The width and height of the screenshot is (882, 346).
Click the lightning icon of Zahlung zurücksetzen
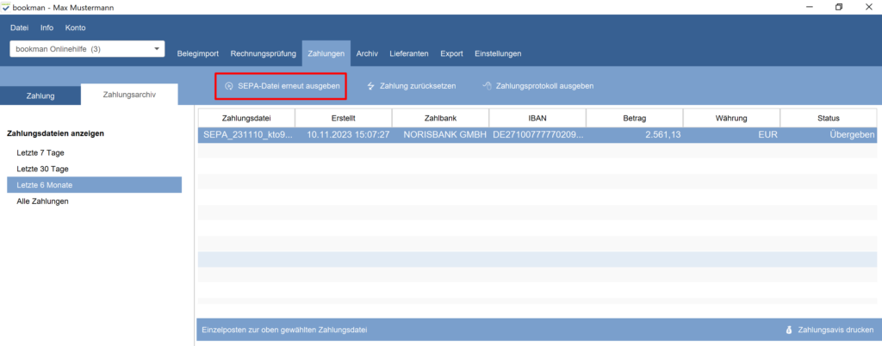(x=370, y=86)
